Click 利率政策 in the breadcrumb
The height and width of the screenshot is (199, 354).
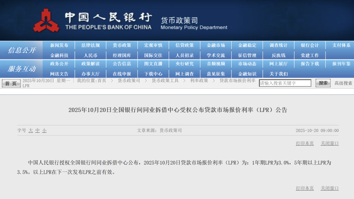tap(199, 80)
